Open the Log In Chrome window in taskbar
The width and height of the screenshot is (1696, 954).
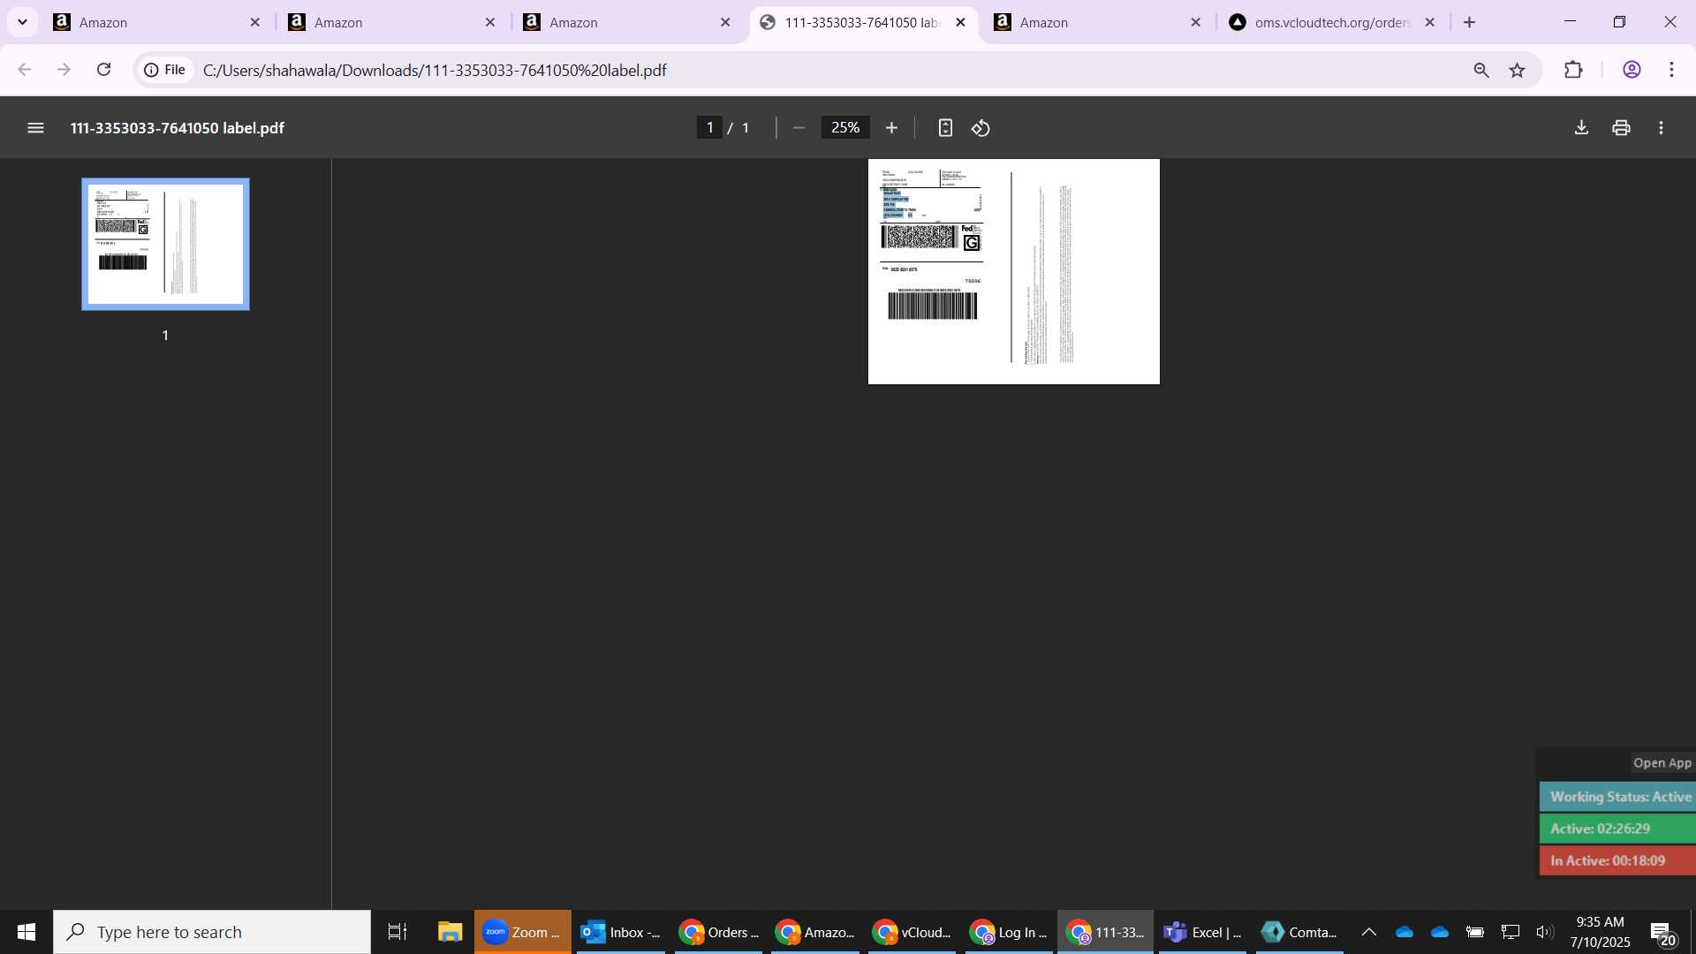coord(1009,932)
